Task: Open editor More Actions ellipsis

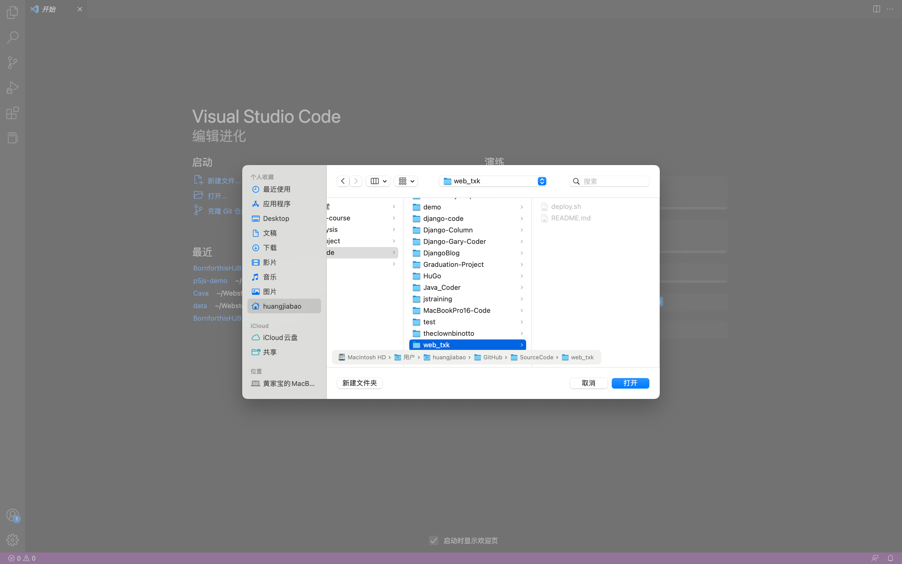Action: (x=890, y=9)
